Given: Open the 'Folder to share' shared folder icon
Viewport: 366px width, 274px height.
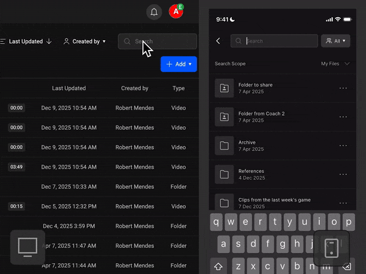Looking at the screenshot, I should coord(224,88).
